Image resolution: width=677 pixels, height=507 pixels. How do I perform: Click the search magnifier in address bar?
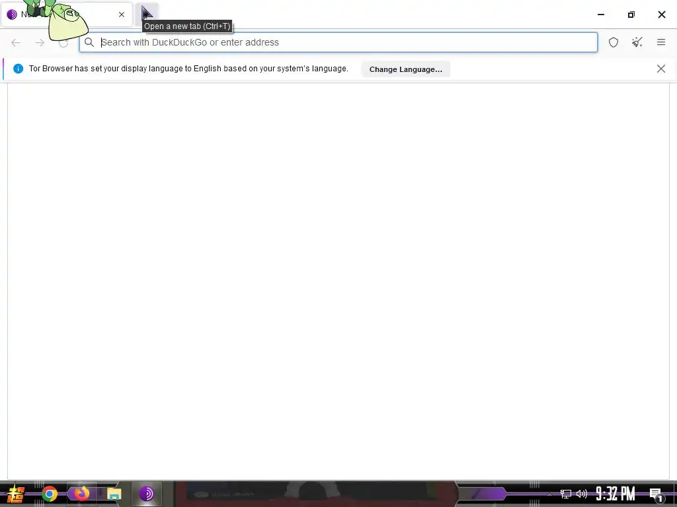tap(89, 42)
